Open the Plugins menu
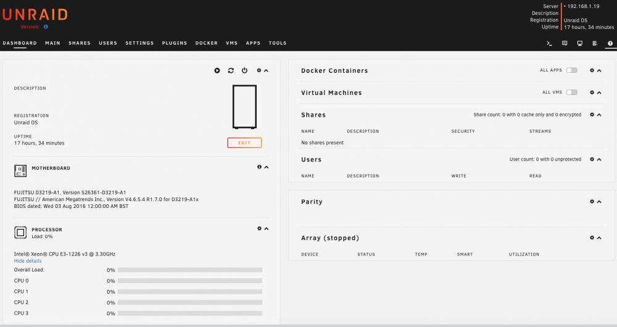The height and width of the screenshot is (327, 617). [x=175, y=43]
